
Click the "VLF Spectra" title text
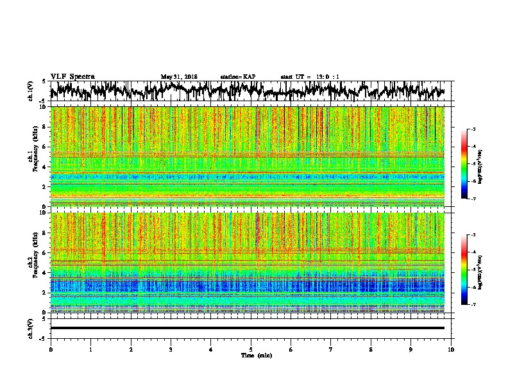pyautogui.click(x=72, y=77)
